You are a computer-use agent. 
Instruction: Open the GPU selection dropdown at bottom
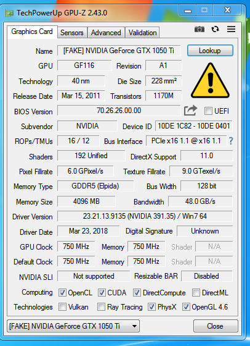tap(73, 326)
